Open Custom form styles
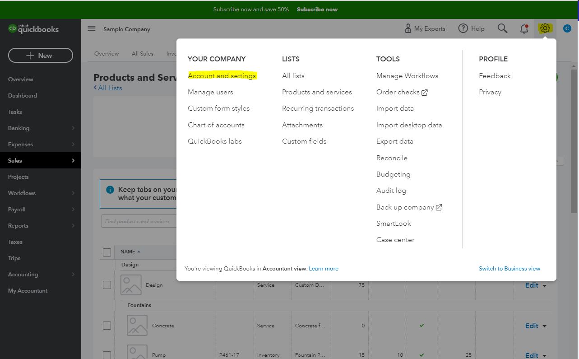 [x=218, y=108]
